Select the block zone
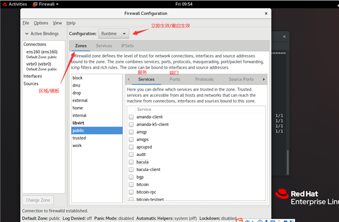 (97, 77)
